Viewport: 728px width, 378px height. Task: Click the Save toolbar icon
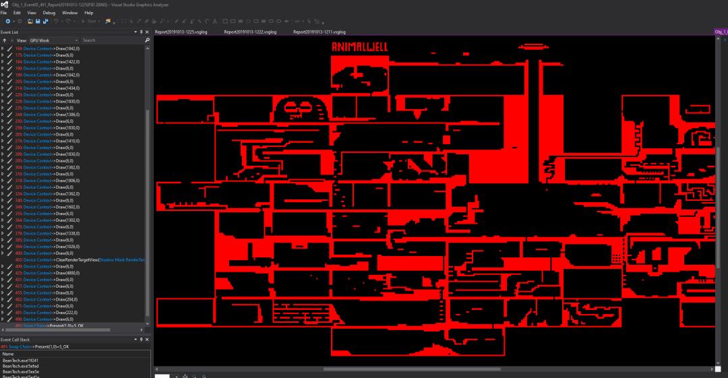pos(38,22)
